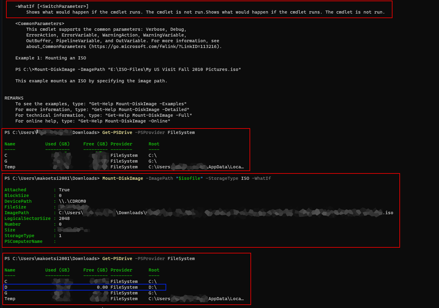Click the 'Get-Help Mount-DiskImage -Detailed' line
Screen dimensions: 439x308
(x=102, y=110)
